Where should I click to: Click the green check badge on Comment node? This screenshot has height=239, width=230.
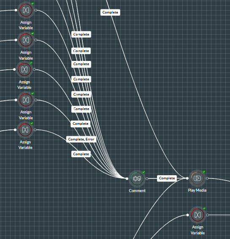(x=143, y=172)
